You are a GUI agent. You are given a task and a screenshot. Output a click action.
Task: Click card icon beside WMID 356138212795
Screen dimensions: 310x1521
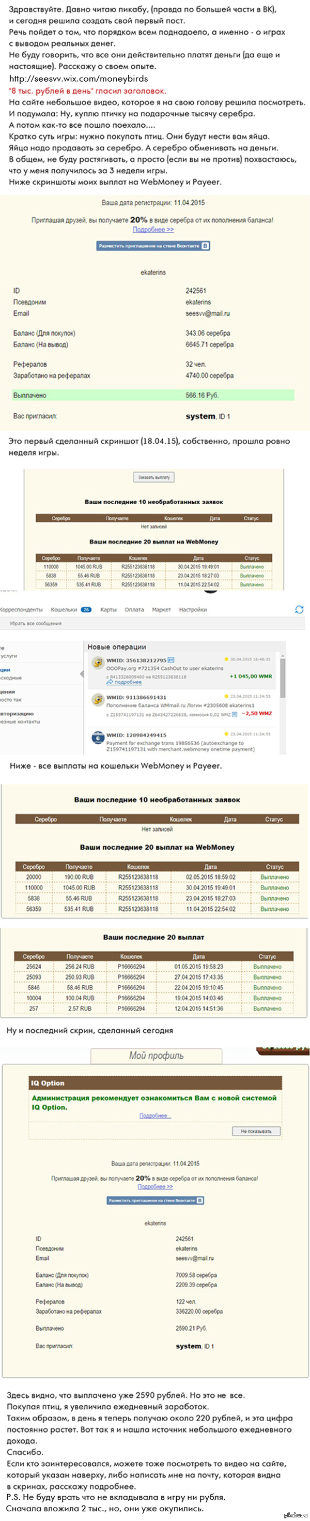pos(171,659)
